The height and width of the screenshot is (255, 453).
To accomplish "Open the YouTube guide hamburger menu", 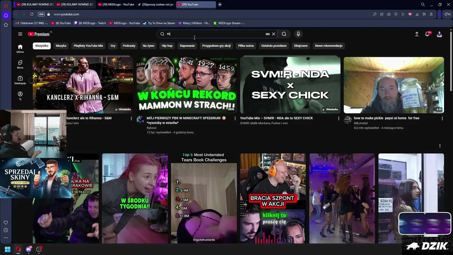I will pyautogui.click(x=20, y=34).
